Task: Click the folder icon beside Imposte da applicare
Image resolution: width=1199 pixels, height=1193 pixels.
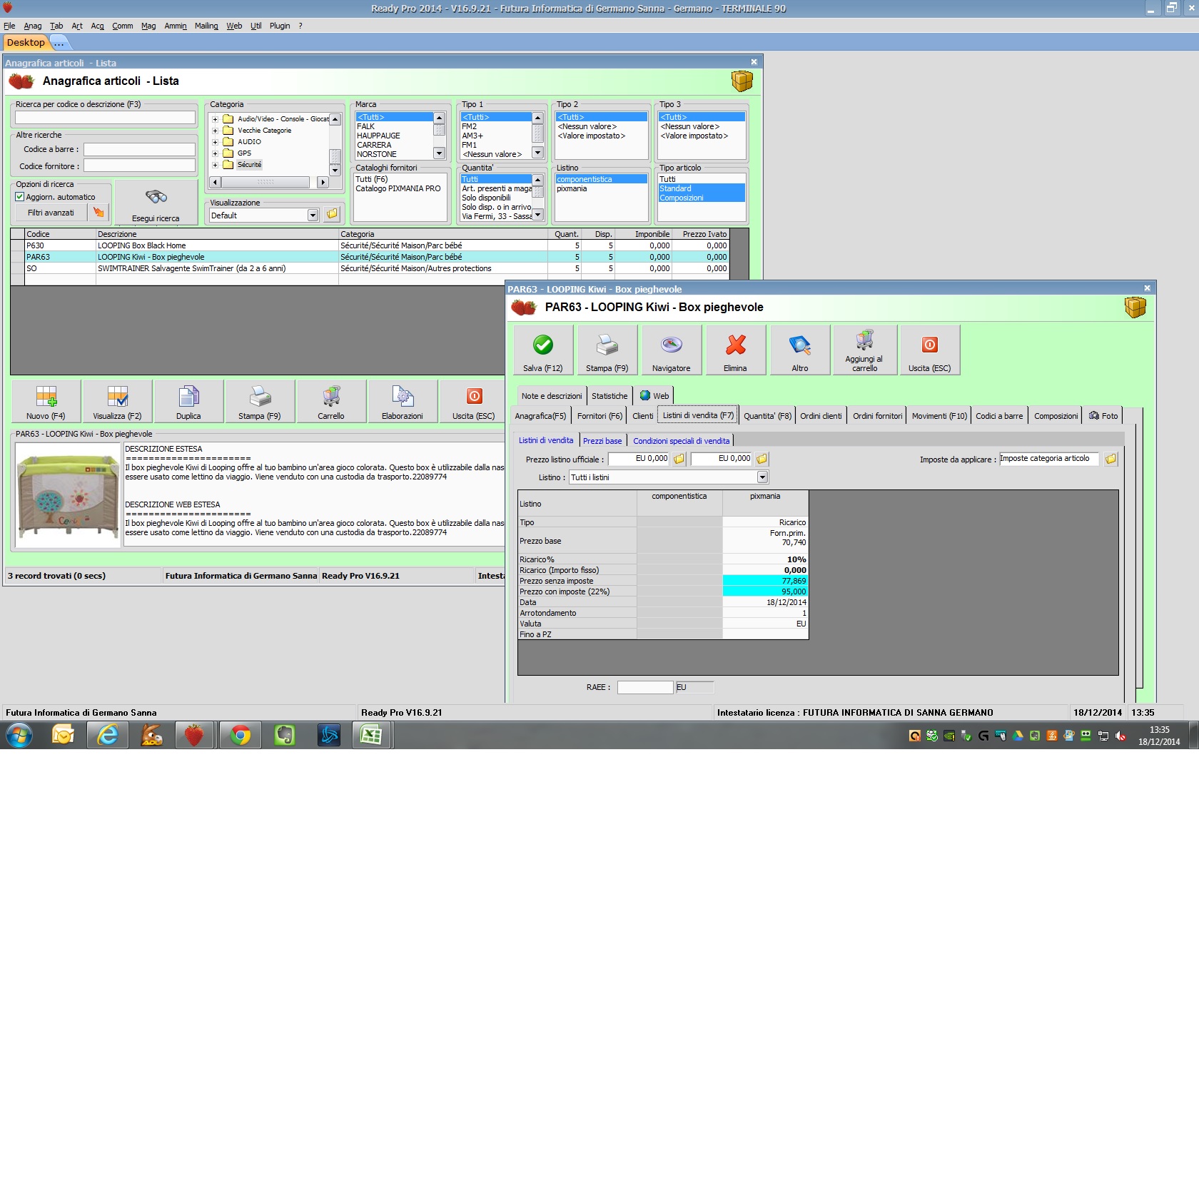Action: [x=1111, y=460]
